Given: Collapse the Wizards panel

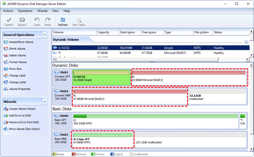Looking at the screenshot, I should (x=44, y=102).
